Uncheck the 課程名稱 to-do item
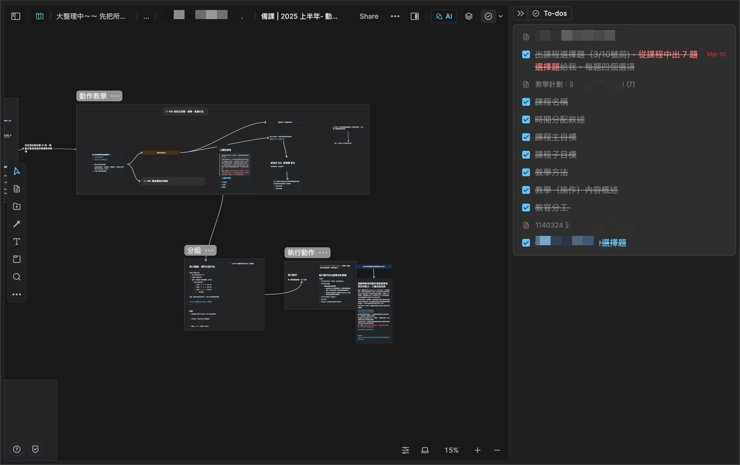This screenshot has height=465, width=740. 526,102
